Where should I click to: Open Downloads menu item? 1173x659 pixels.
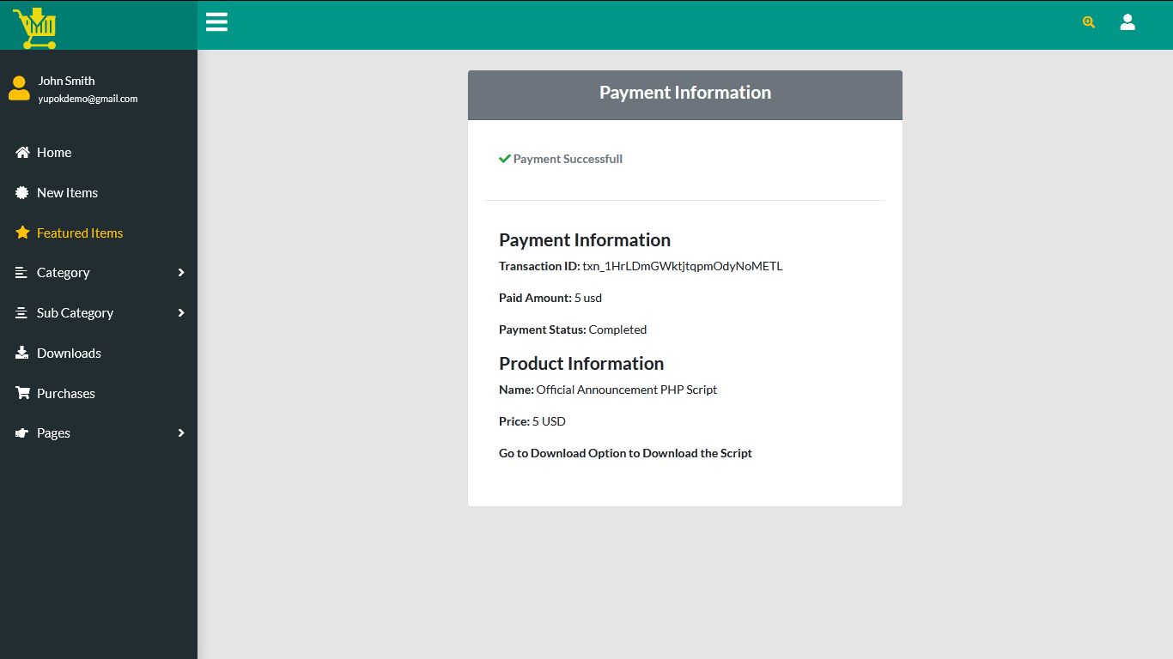pos(69,354)
